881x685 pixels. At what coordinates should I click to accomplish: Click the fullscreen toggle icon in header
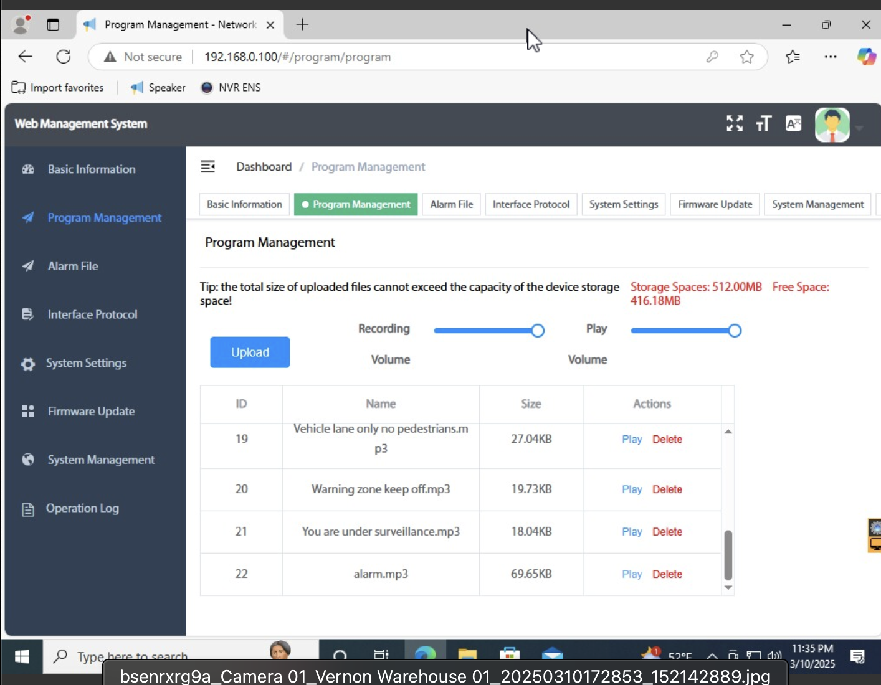coord(735,124)
